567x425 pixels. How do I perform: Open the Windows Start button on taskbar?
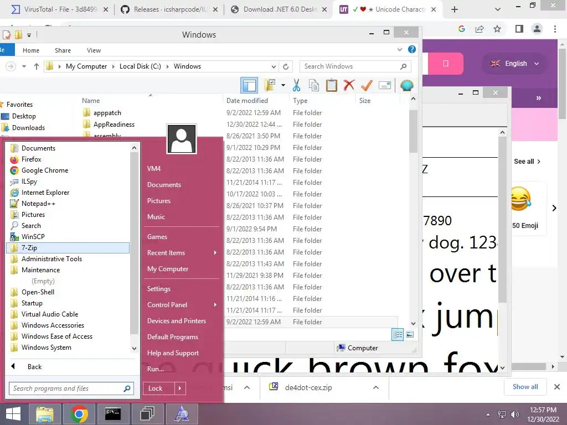[x=13, y=414]
